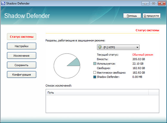Click the Емкость label
The width and height of the screenshot is (167, 123).
pyautogui.click(x=103, y=59)
